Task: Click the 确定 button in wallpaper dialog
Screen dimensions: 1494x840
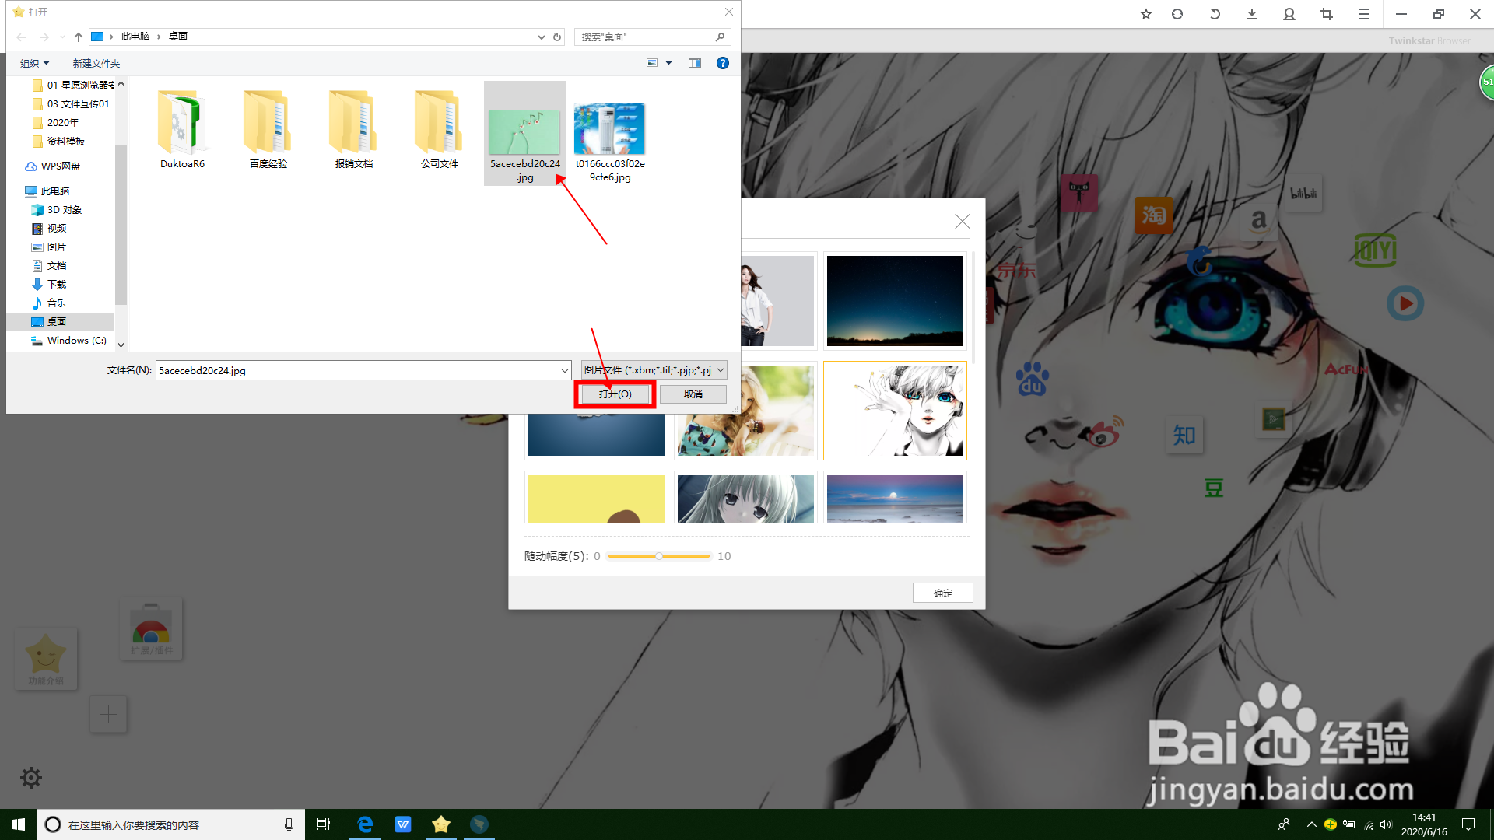Action: (x=942, y=593)
